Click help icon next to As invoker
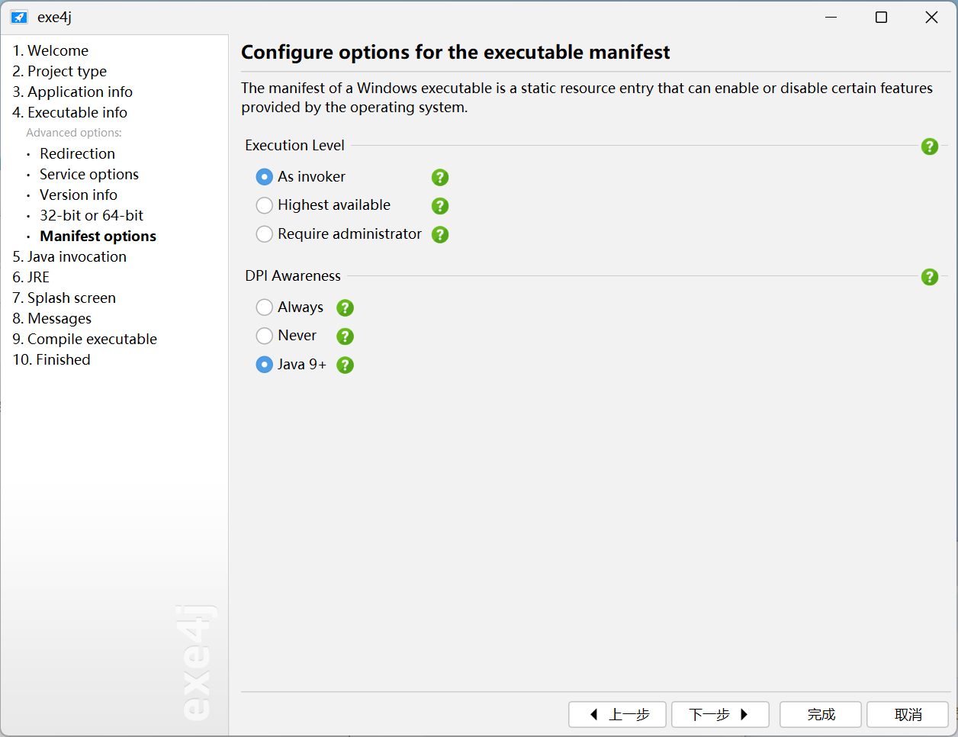 pyautogui.click(x=440, y=178)
